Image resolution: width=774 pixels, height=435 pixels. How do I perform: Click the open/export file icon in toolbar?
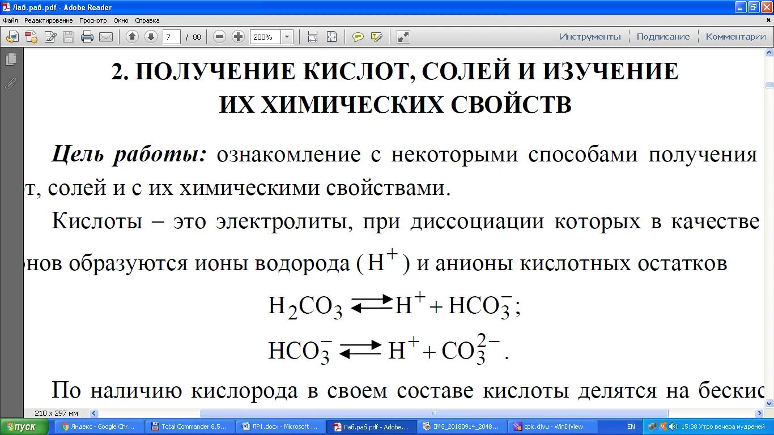click(12, 37)
